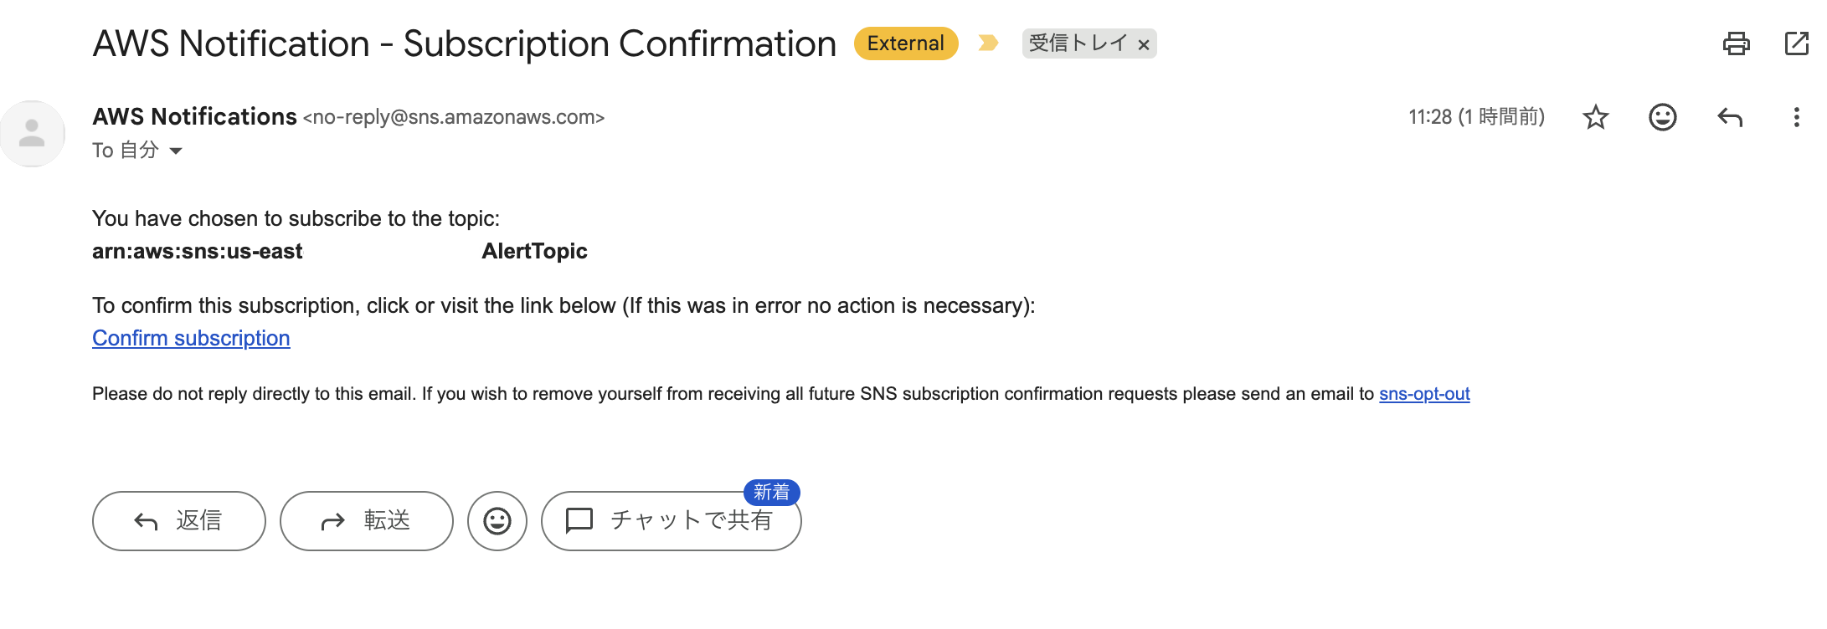Open the email in a new window
1827x629 pixels.
pos(1796,43)
